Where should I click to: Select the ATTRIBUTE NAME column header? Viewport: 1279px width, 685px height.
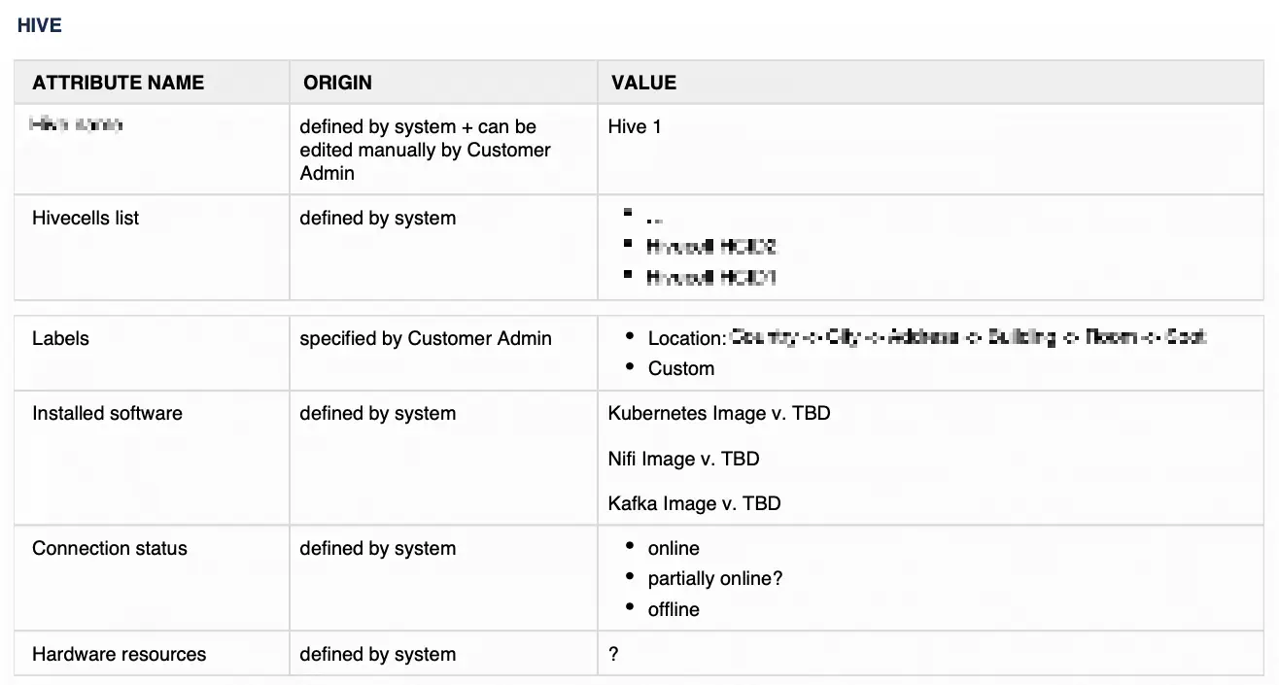click(x=118, y=83)
